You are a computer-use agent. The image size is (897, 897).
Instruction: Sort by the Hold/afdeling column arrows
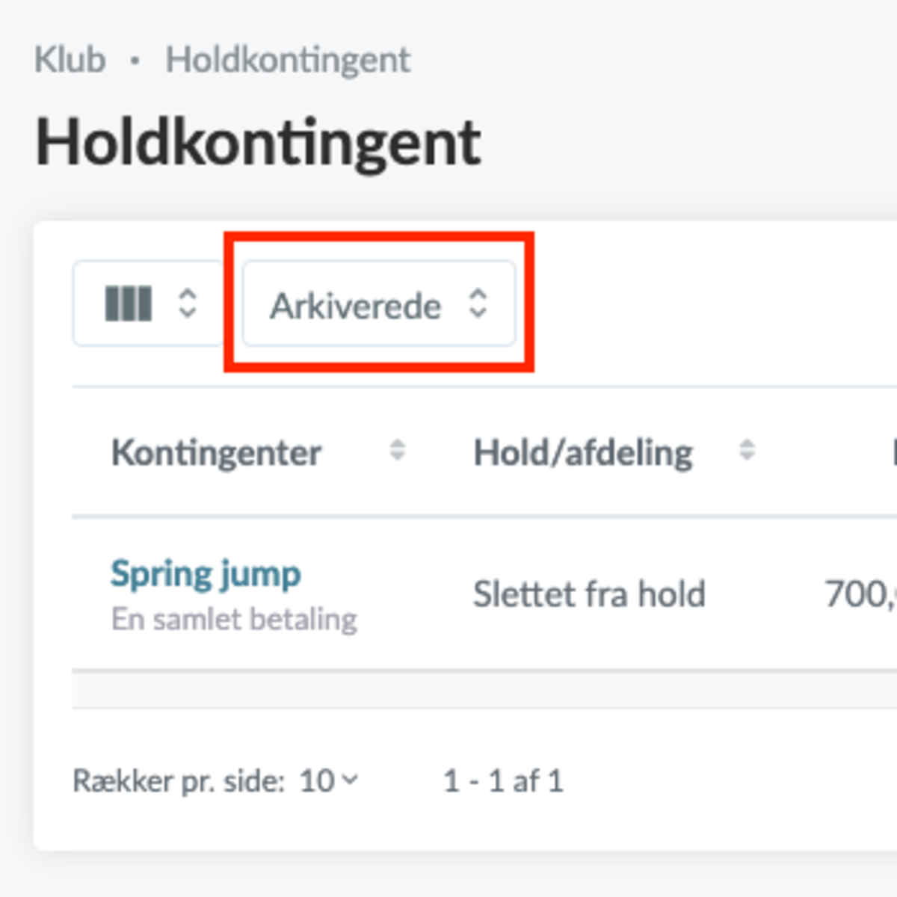pyautogui.click(x=747, y=450)
